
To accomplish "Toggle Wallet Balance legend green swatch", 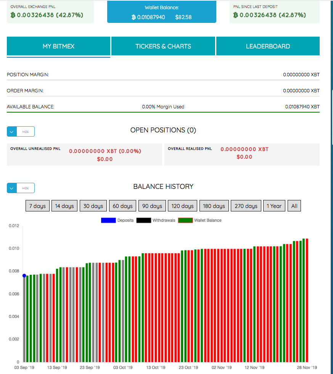I will tap(185, 221).
